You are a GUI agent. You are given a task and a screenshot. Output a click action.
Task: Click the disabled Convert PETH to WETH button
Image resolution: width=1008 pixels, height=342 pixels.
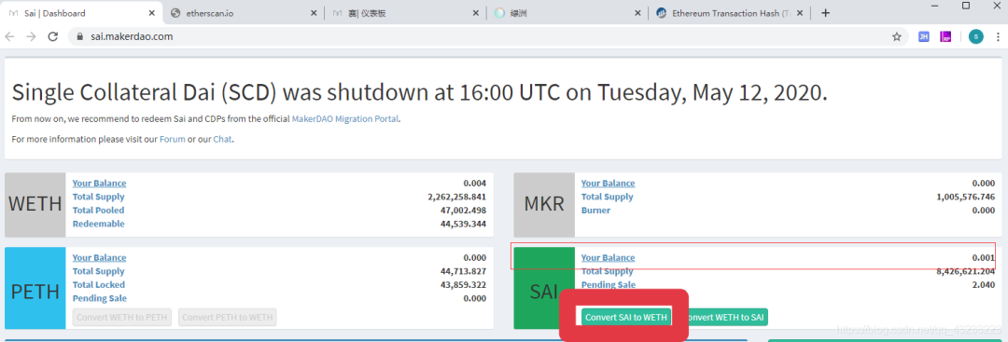pos(228,317)
